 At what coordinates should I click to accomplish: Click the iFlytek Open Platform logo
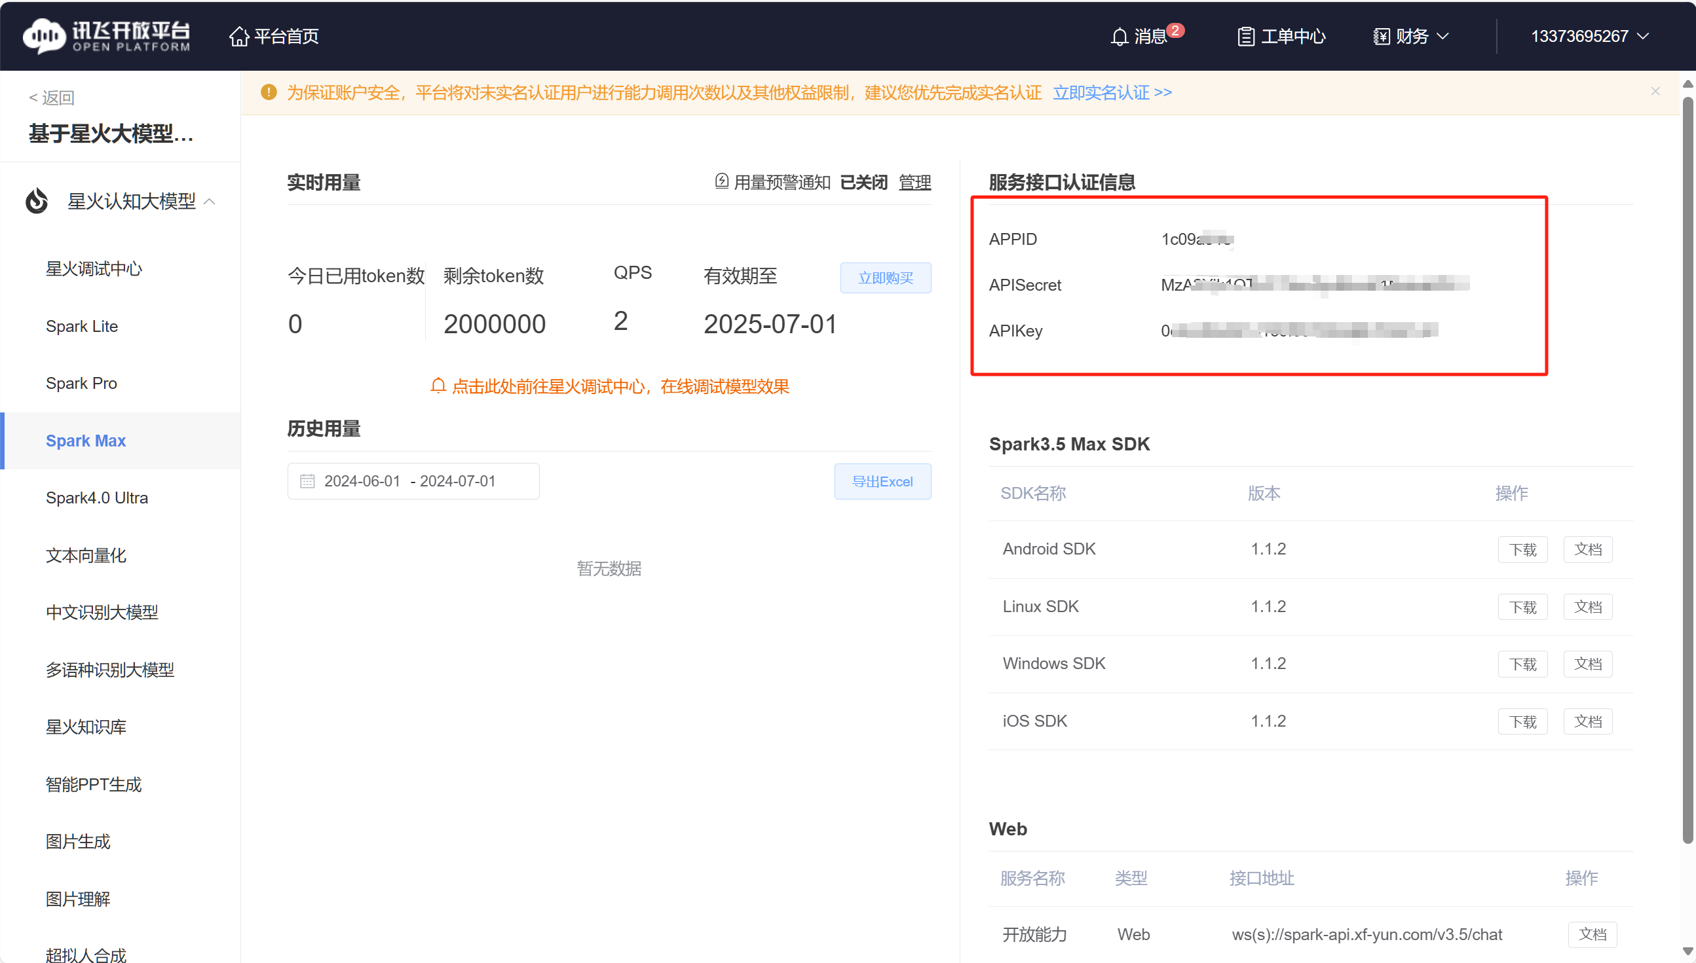pos(107,36)
